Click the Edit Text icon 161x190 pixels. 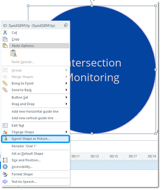pyautogui.click(x=5, y=125)
